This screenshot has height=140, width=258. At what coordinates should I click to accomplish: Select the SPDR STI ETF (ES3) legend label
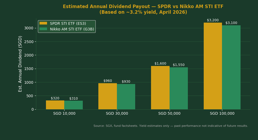pyautogui.click(x=68, y=23)
